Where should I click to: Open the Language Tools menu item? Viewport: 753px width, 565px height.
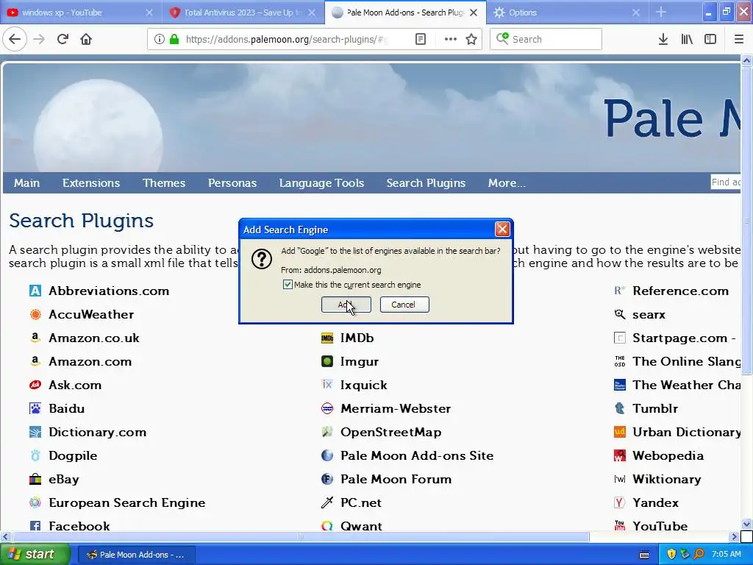pos(322,183)
